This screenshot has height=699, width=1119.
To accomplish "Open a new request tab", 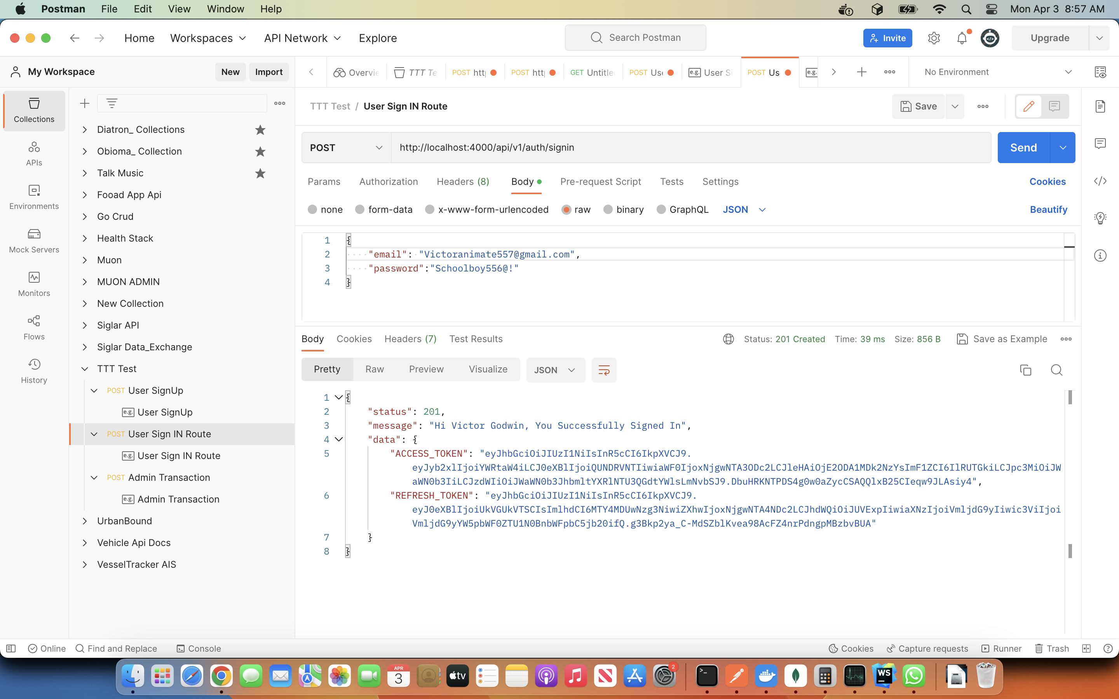I will coord(861,72).
